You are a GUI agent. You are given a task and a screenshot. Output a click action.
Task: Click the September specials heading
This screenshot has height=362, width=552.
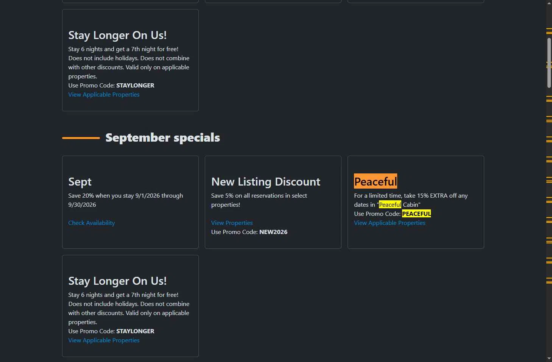(x=163, y=137)
